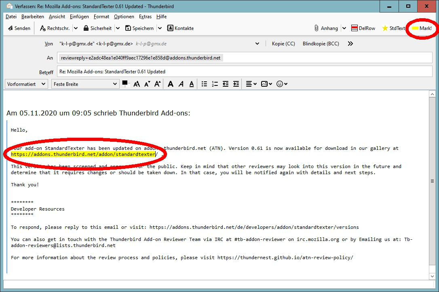The width and height of the screenshot is (439, 292).
Task: Open the Optionen menu
Action: [x=124, y=17]
